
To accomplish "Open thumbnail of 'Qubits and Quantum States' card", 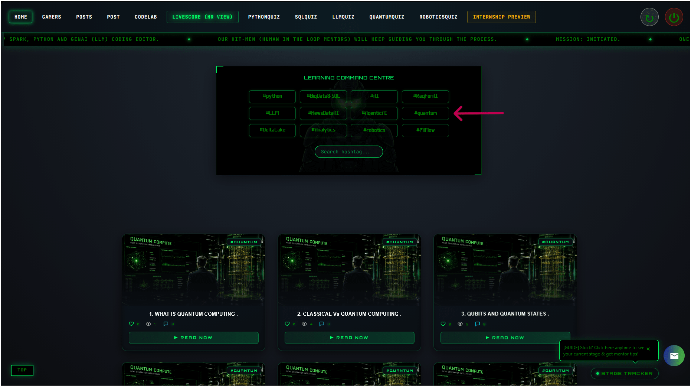I will 505,270.
